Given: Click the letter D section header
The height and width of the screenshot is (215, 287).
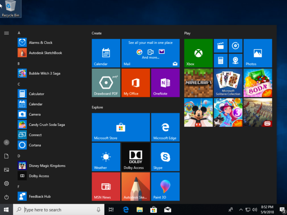Looking at the screenshot, I should click(19, 156).
